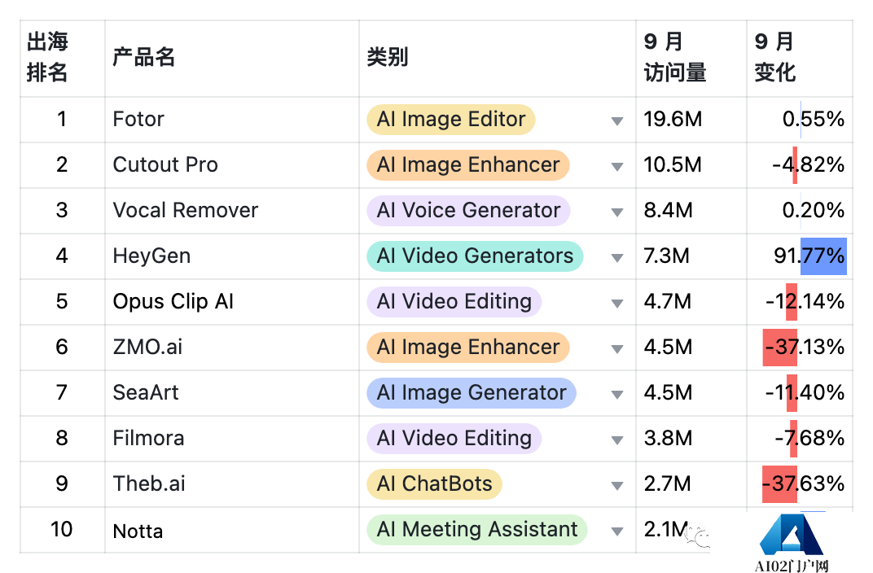Click the Cutout Pro product name cell
The width and height of the screenshot is (873, 573).
pyautogui.click(x=231, y=165)
